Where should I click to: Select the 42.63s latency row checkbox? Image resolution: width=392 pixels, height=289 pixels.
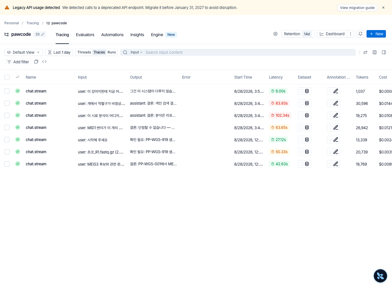[7, 164]
